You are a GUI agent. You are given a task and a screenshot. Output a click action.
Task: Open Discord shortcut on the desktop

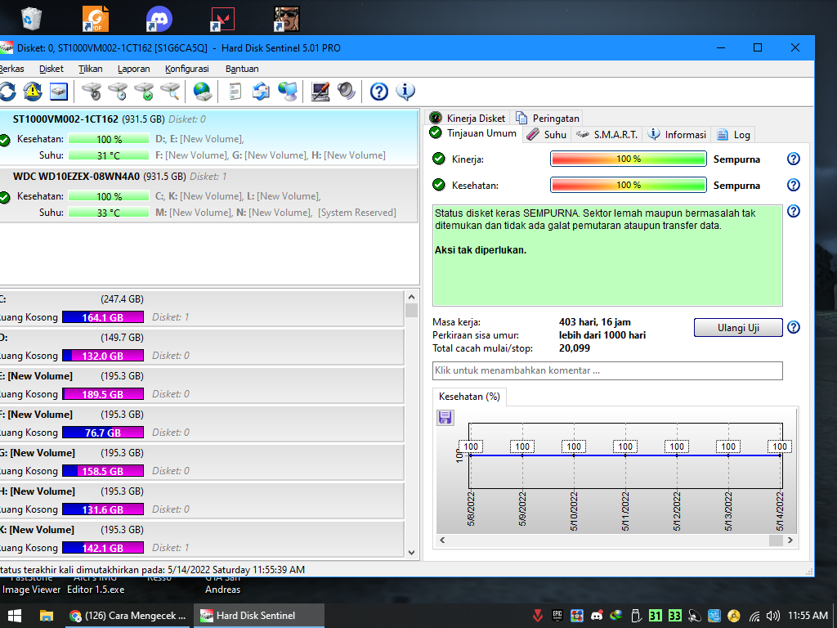coord(159,19)
